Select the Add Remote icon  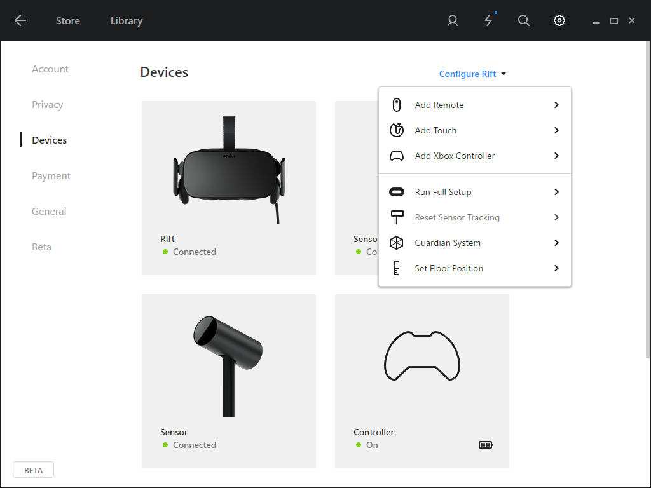click(x=396, y=105)
